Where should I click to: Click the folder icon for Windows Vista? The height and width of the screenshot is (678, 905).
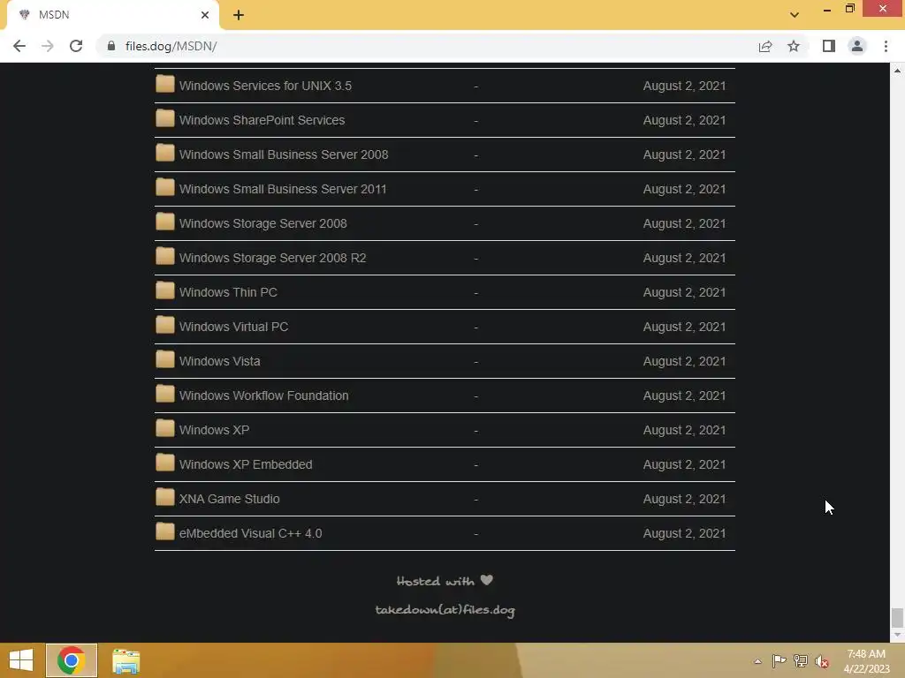[165, 360]
